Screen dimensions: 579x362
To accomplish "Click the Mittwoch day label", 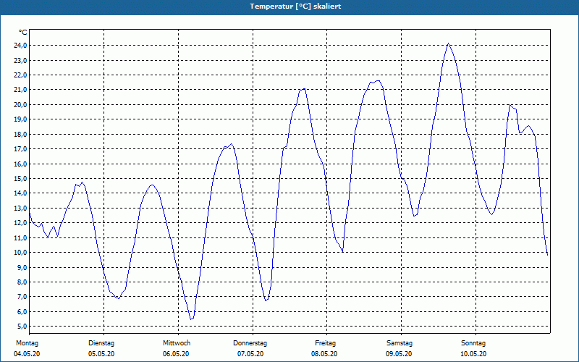I will [x=177, y=343].
